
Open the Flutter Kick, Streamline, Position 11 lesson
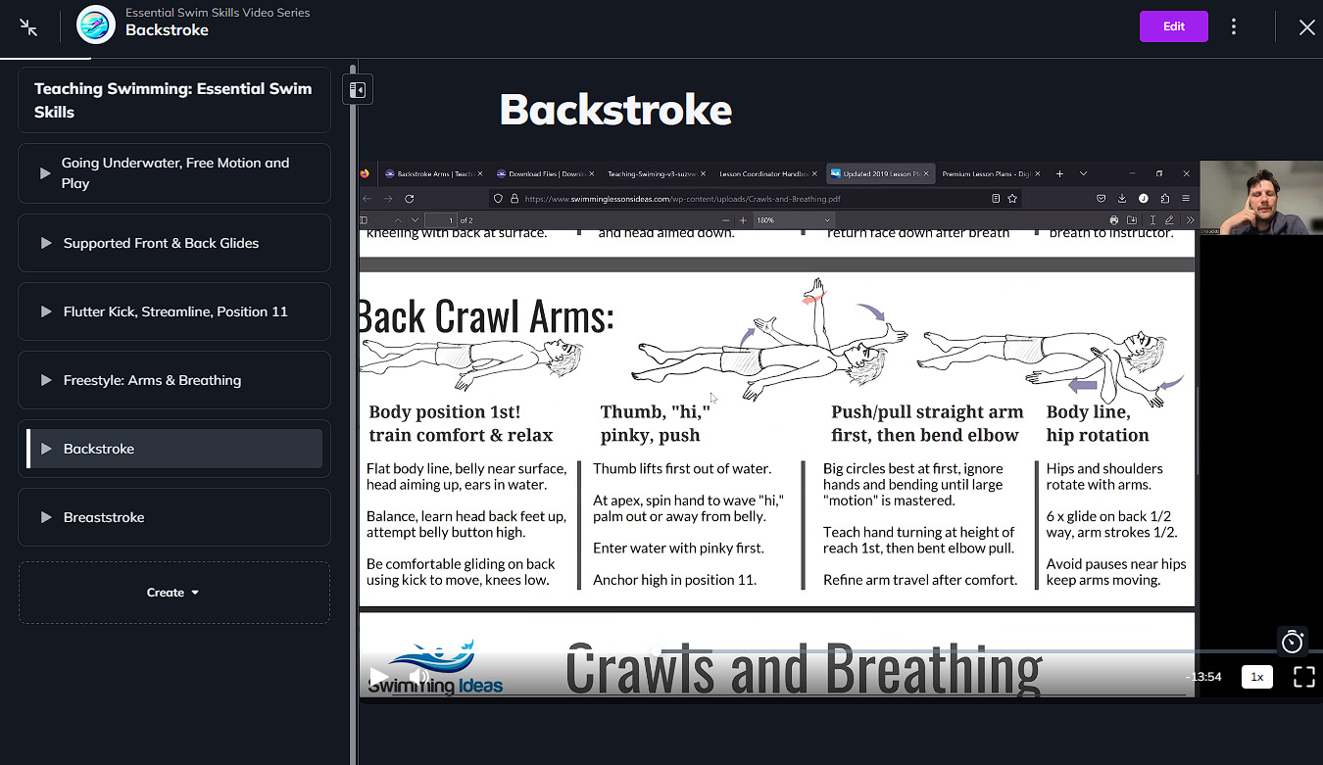click(173, 311)
